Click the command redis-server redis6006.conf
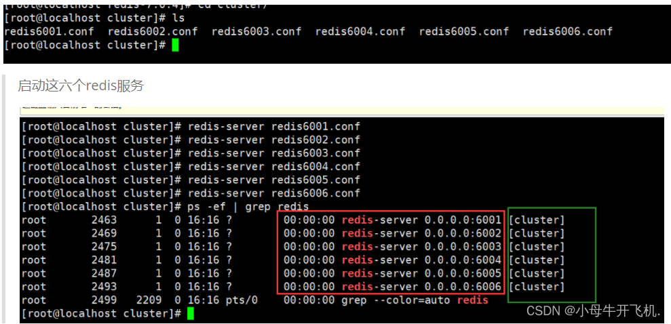 click(274, 193)
